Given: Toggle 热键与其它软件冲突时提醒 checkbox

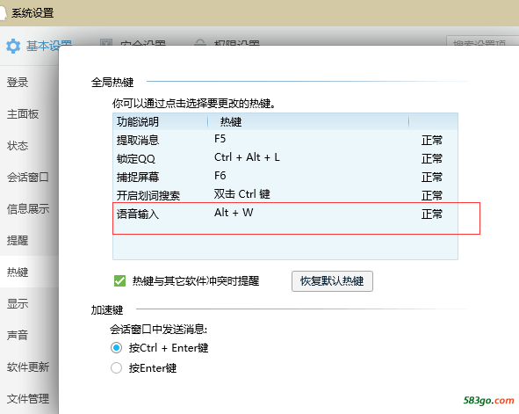Looking at the screenshot, I should pos(119,281).
